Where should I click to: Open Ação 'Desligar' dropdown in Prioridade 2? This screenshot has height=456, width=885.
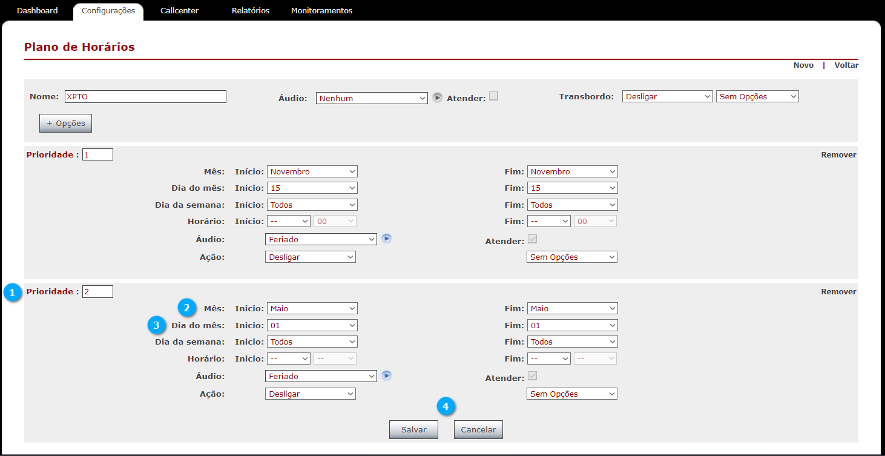coord(311,394)
